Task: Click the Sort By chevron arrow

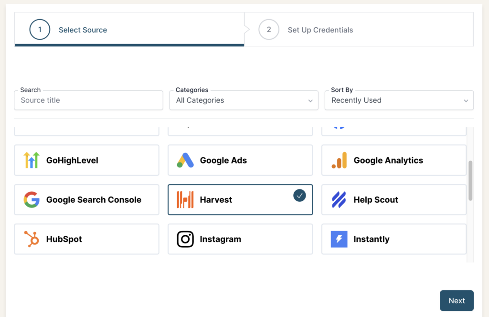Action: pyautogui.click(x=466, y=101)
